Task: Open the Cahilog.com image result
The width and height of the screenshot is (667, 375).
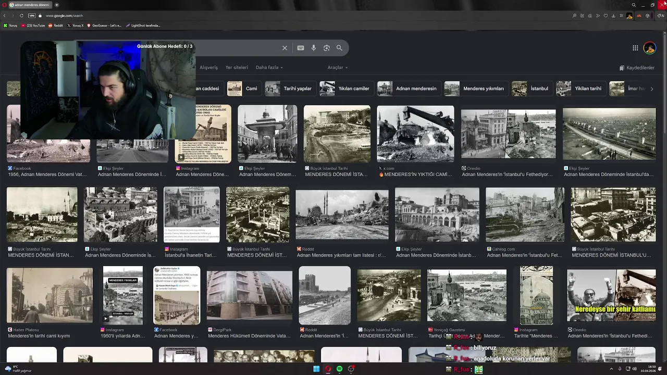Action: [x=525, y=215]
